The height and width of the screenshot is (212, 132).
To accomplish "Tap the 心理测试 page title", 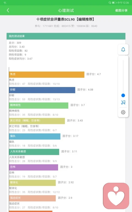I will click(x=66, y=10).
